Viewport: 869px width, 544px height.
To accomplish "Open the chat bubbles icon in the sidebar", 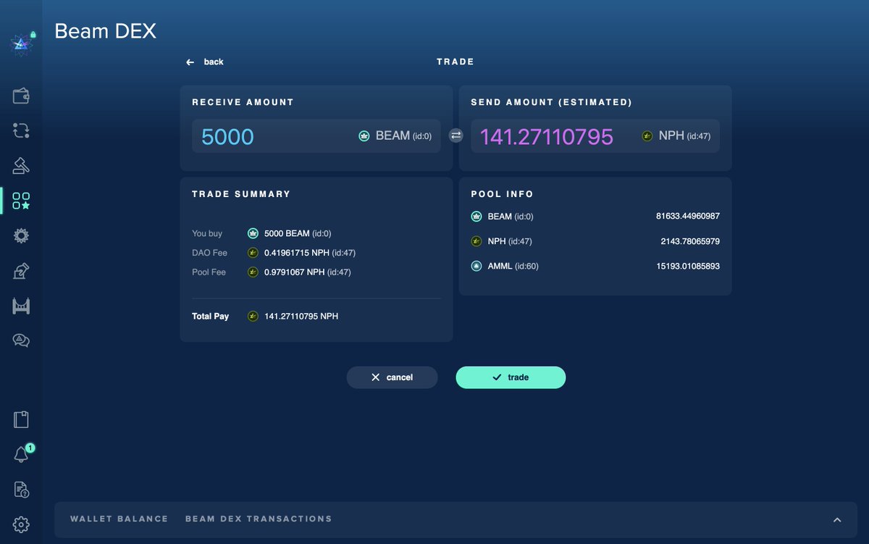I will tap(21, 340).
